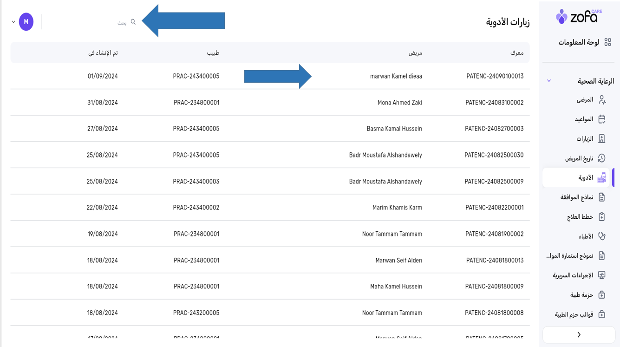Open visit record PATENC-24090100013

pos(495,76)
